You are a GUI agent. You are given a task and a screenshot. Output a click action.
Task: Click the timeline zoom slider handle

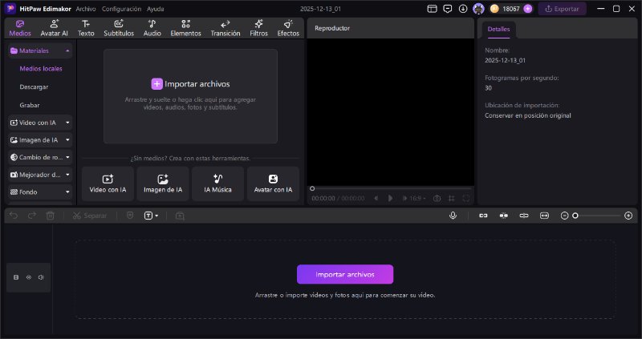(x=575, y=216)
